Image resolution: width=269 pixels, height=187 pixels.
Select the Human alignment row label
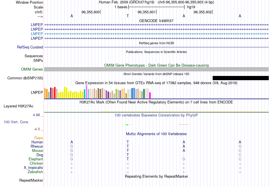(x=37, y=142)
